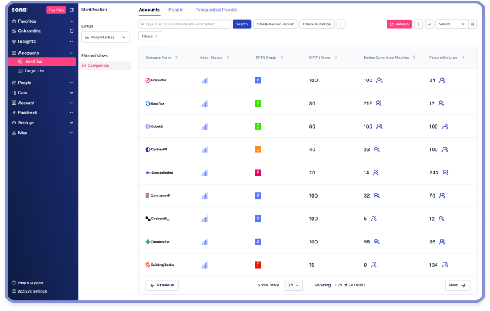
Task: Click the save view icon near Select
Action: pyautogui.click(x=429, y=24)
